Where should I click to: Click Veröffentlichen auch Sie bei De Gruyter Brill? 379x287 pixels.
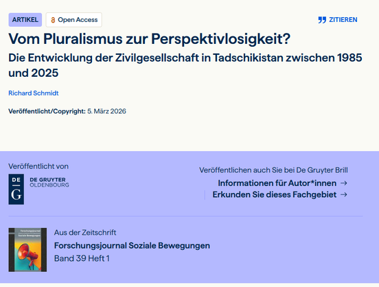click(273, 170)
